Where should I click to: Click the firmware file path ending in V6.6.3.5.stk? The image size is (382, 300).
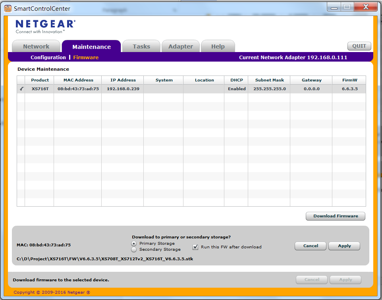pos(105,259)
